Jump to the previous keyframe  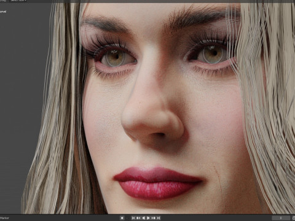click(138, 218)
